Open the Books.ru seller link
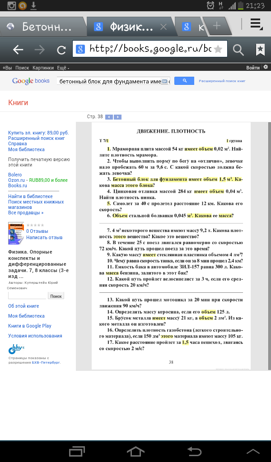Image resolution: width=271 pixels, height=462 pixels. point(18,185)
